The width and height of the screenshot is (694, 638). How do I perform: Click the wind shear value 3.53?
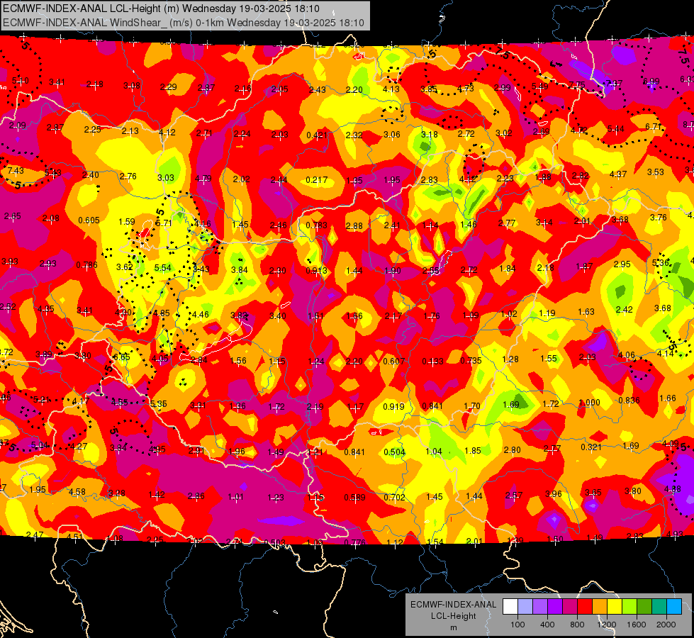click(656, 172)
